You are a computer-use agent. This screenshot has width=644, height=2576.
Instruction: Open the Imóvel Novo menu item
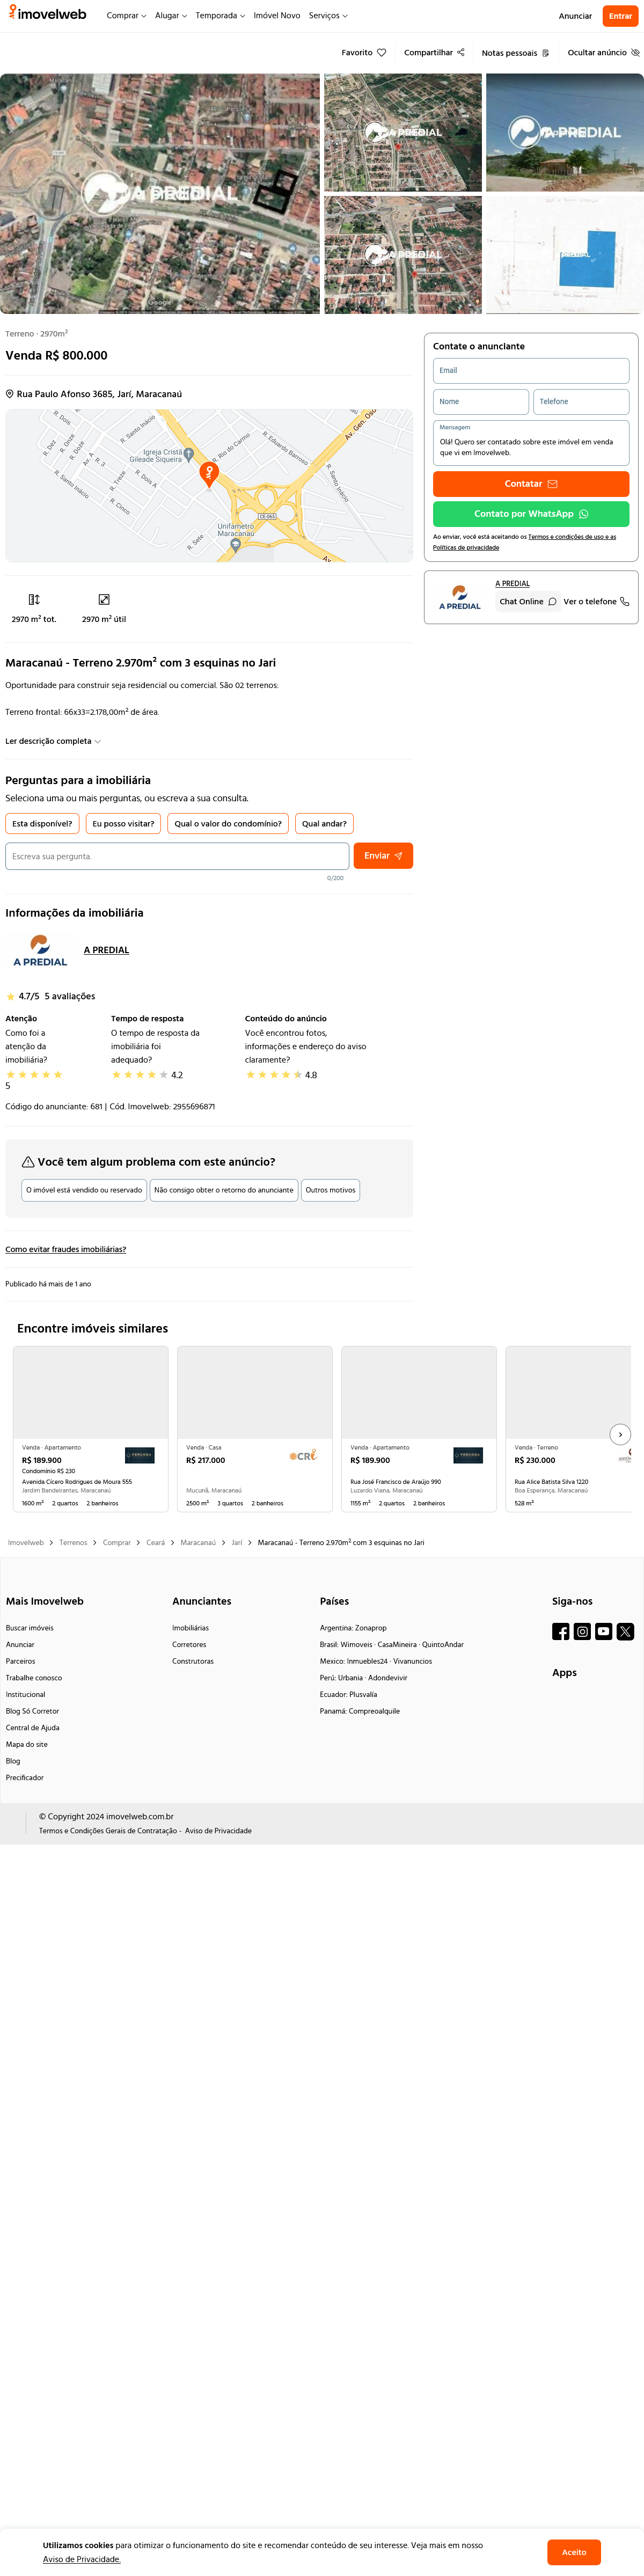tap(277, 16)
